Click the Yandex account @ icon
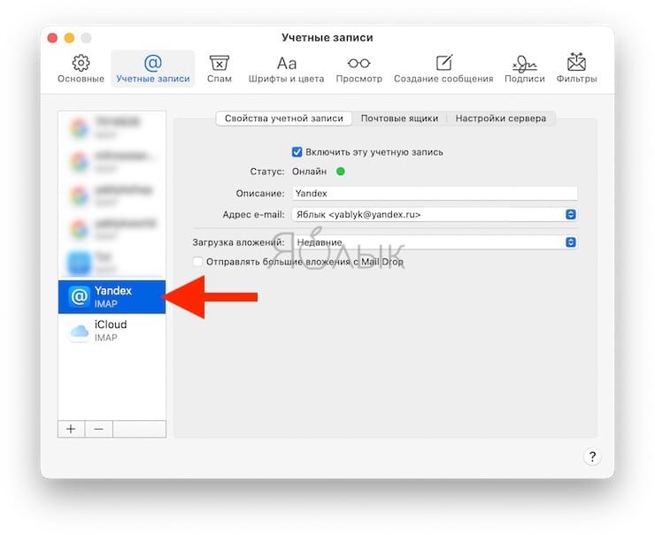Image resolution: width=655 pixels, height=535 pixels. (x=80, y=297)
